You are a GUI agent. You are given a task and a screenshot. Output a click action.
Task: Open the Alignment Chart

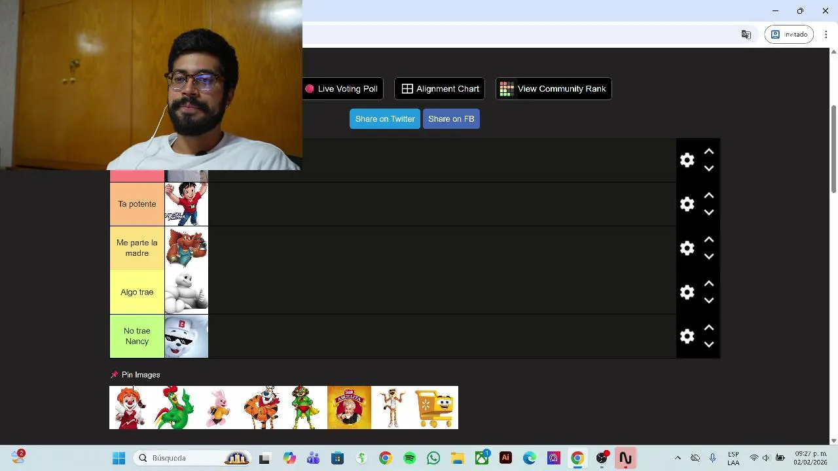[x=440, y=89]
